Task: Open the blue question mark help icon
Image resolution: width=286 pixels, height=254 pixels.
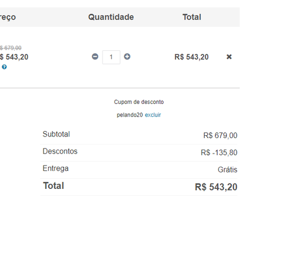Action: click(4, 67)
